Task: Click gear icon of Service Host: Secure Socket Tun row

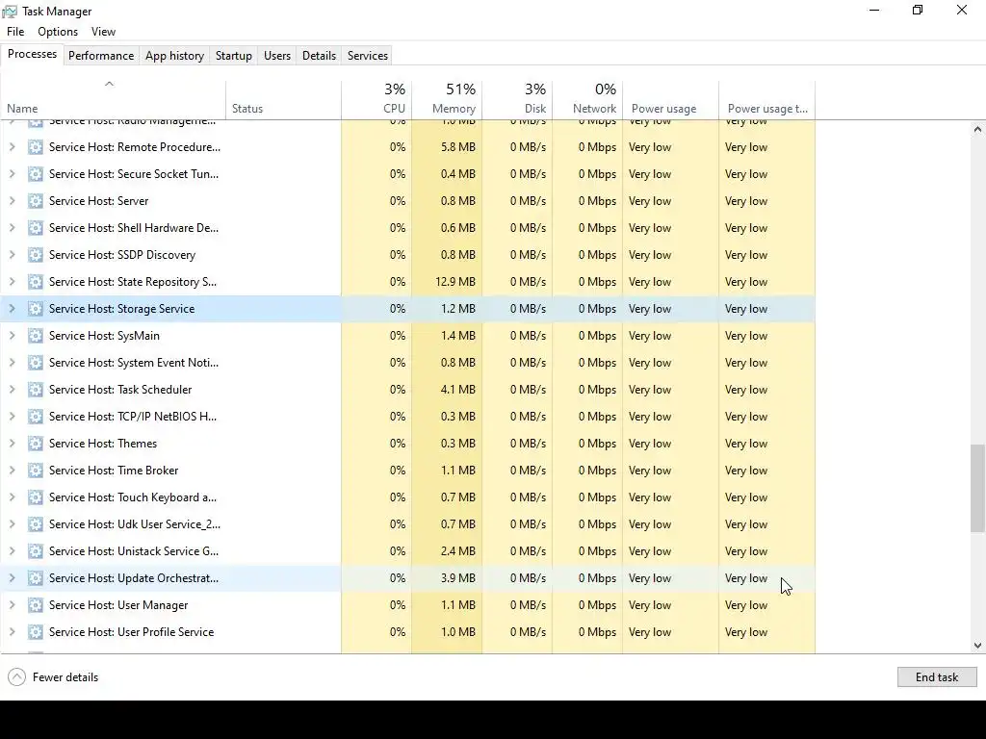Action: (36, 174)
